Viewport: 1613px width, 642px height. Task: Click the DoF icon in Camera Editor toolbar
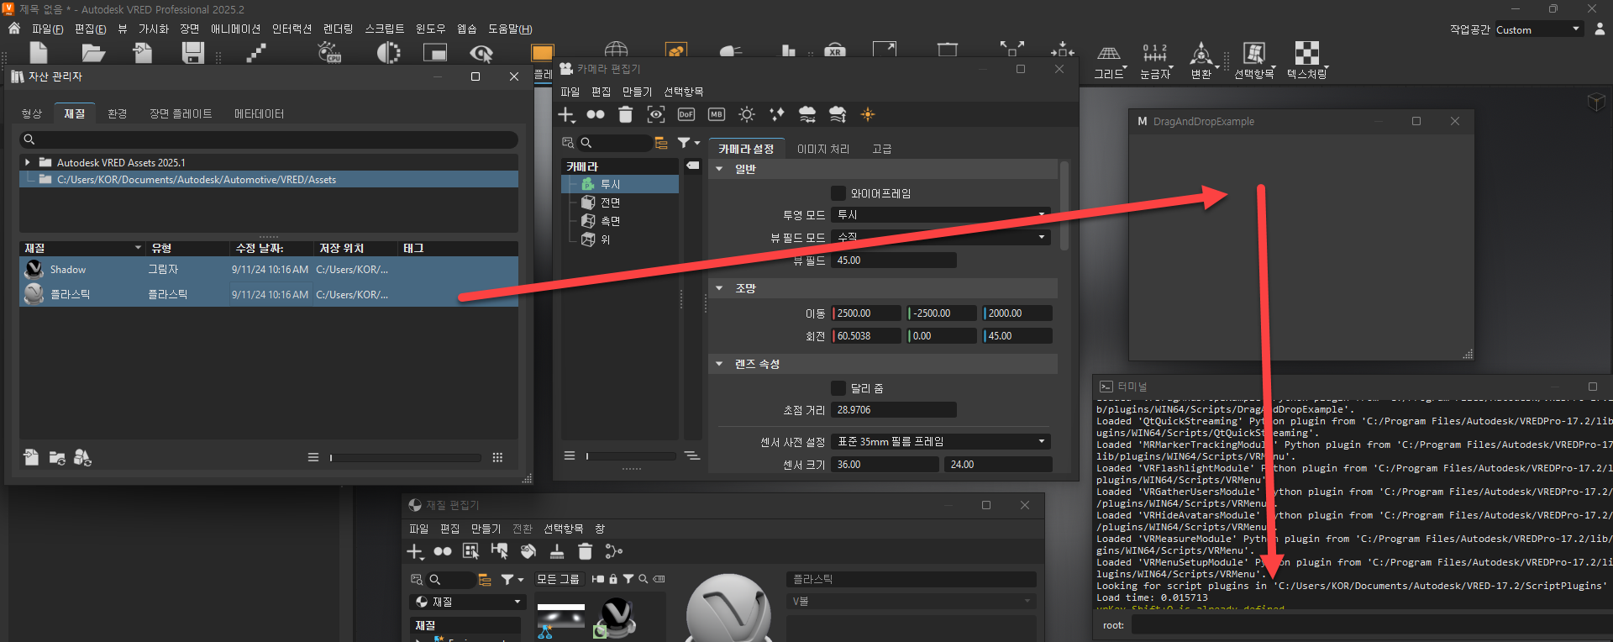(686, 114)
